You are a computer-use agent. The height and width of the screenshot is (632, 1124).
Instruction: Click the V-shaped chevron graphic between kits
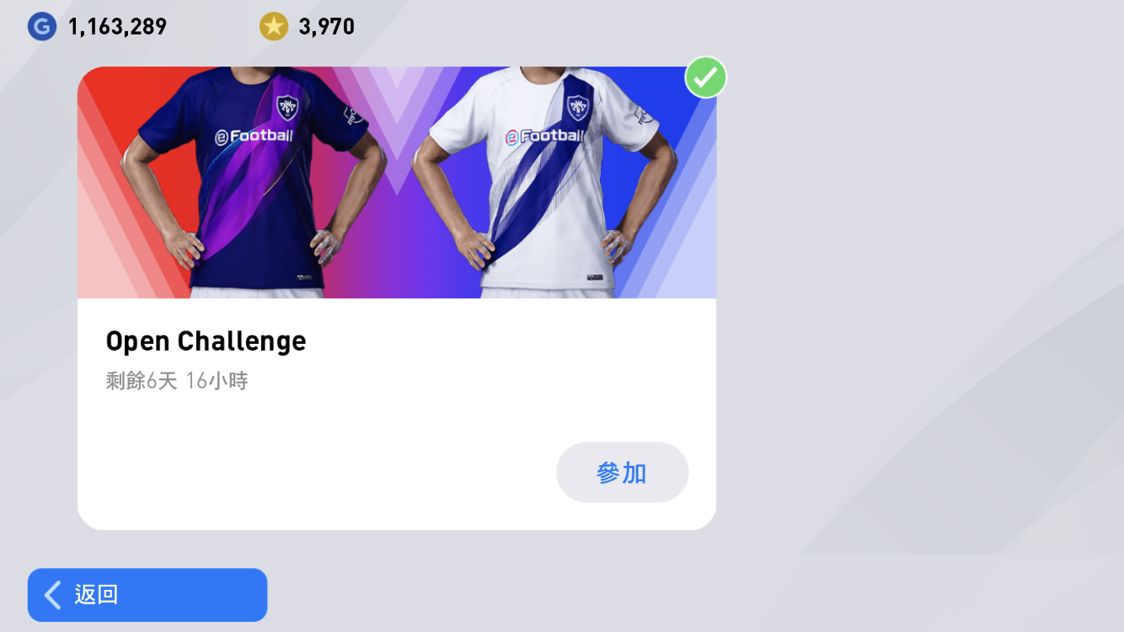398,126
